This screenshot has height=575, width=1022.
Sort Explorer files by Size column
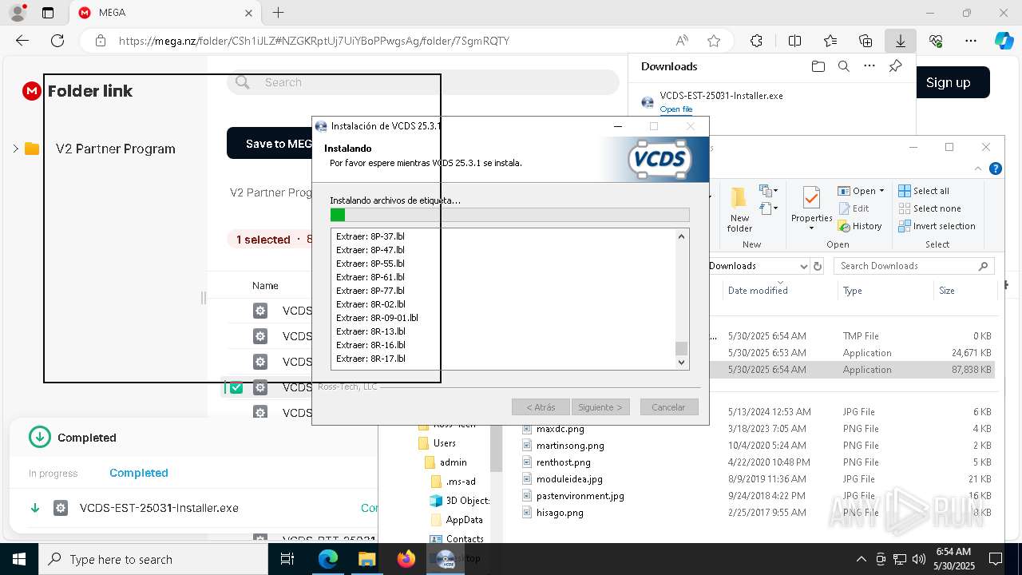[x=947, y=291]
